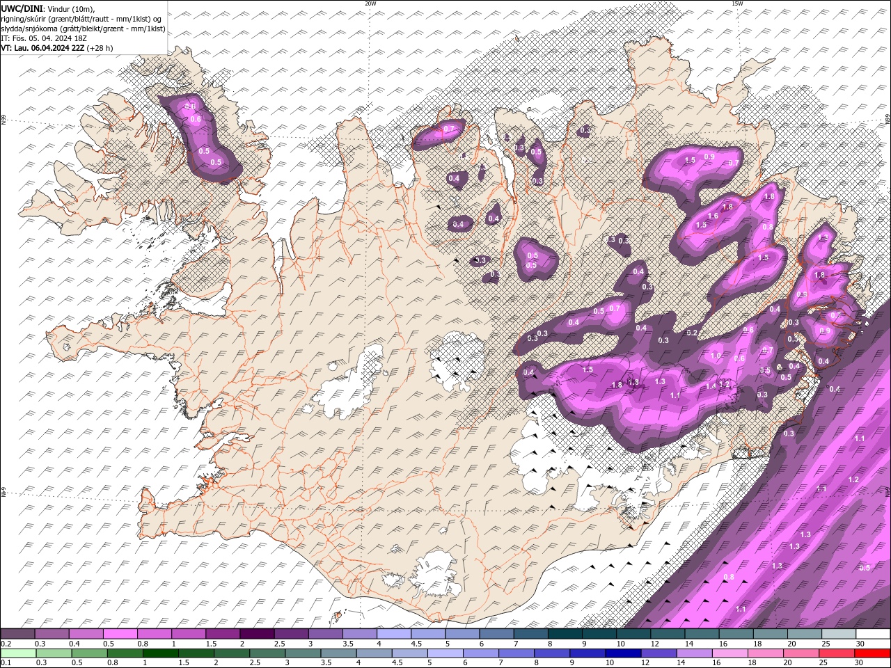891x668 pixels.
Task: Click the 0.8 value in the offshore band
Action: pyautogui.click(x=729, y=577)
